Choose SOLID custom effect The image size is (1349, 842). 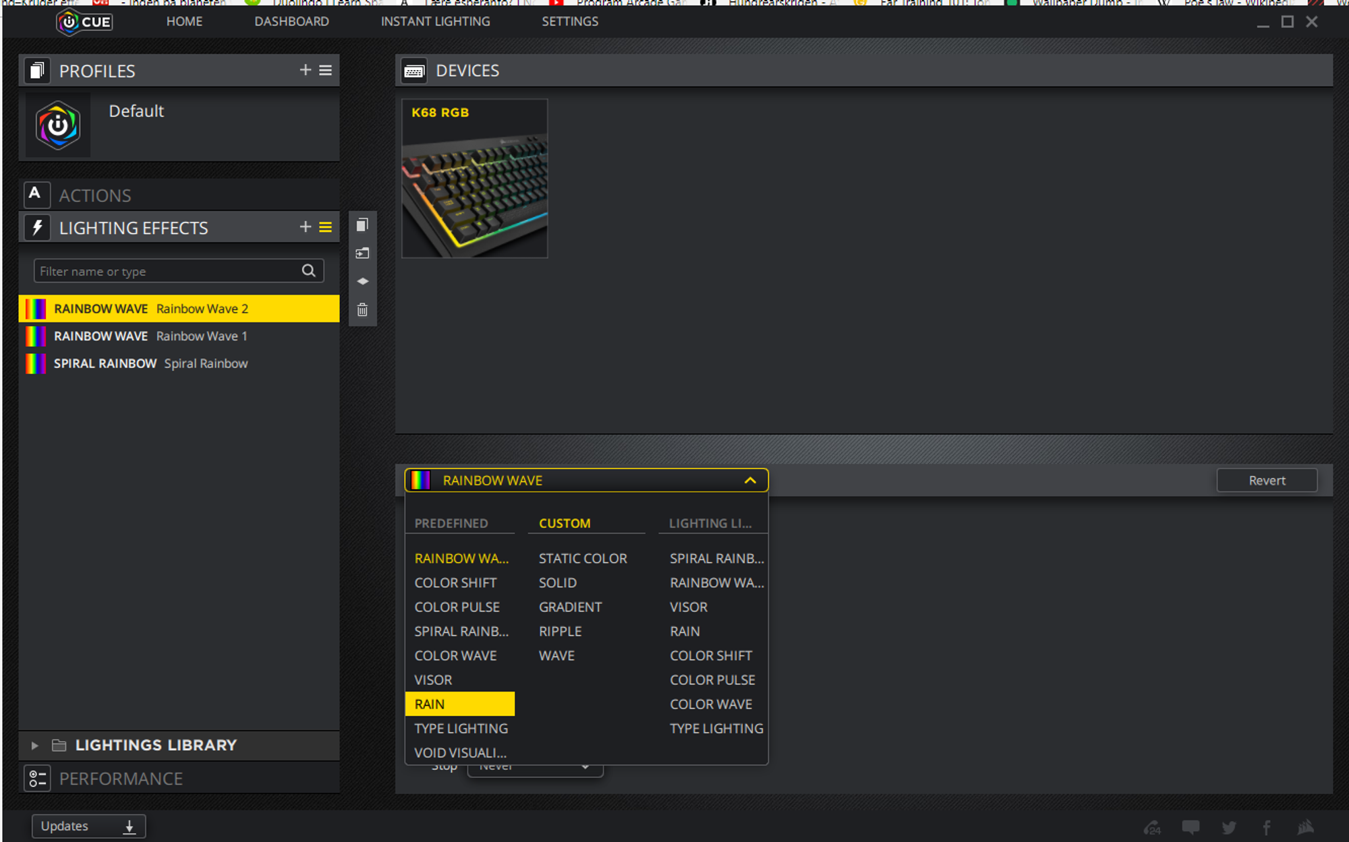coord(557,582)
